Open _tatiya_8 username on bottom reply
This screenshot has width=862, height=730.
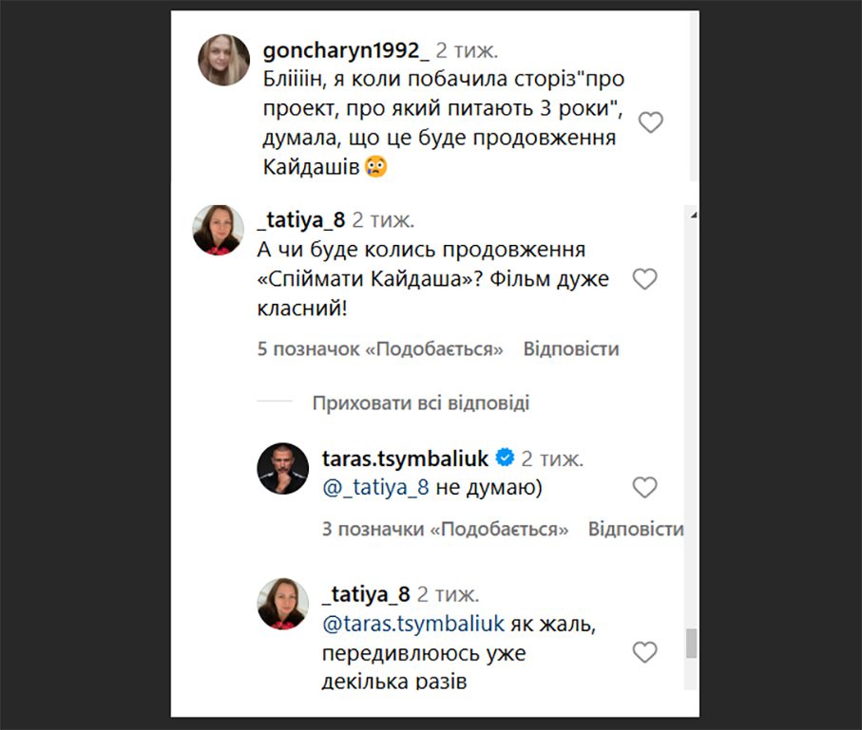click(x=366, y=595)
